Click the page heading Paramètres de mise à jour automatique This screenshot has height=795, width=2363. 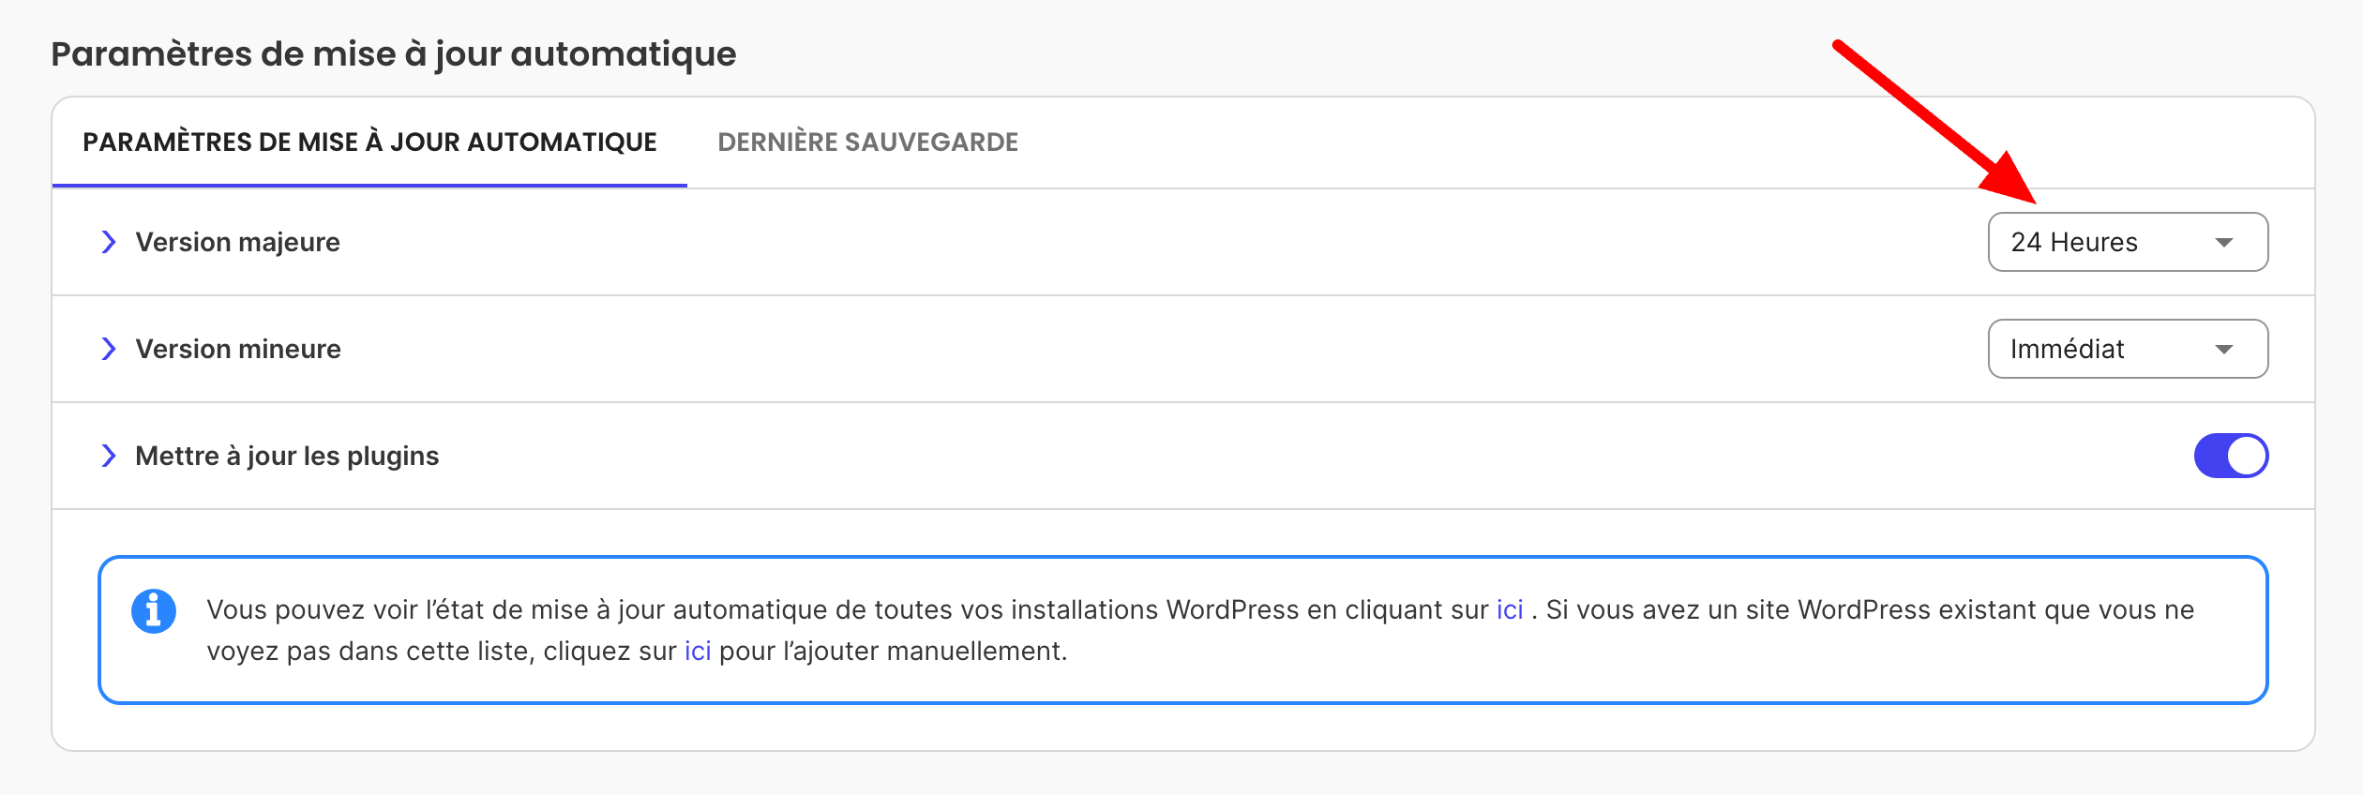(394, 54)
